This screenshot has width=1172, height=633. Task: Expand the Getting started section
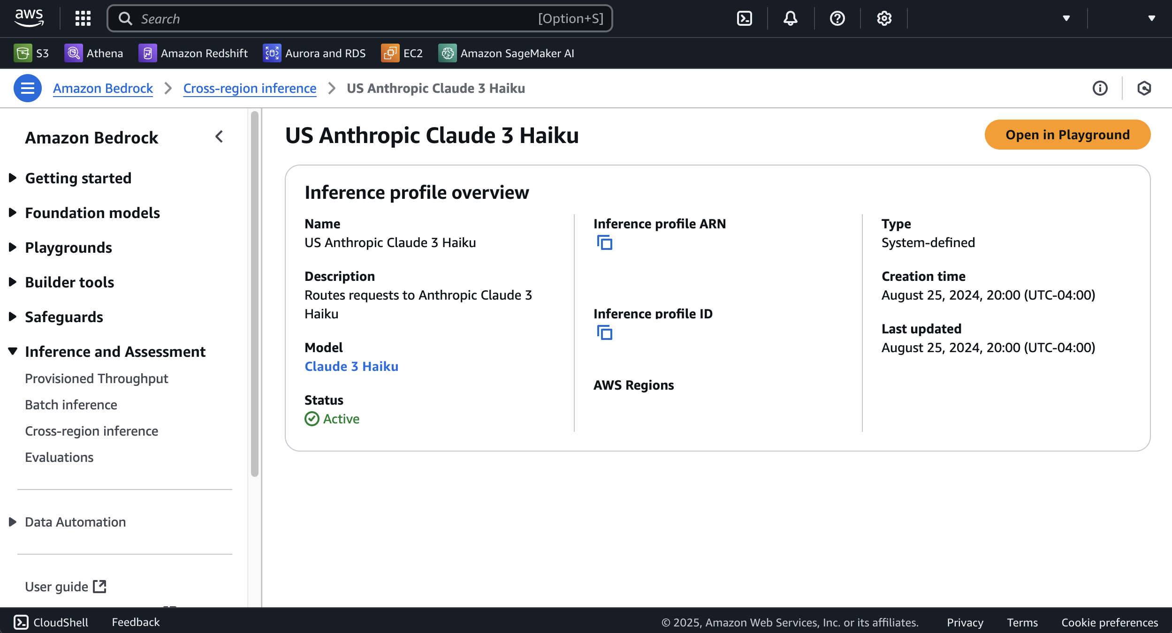(13, 178)
